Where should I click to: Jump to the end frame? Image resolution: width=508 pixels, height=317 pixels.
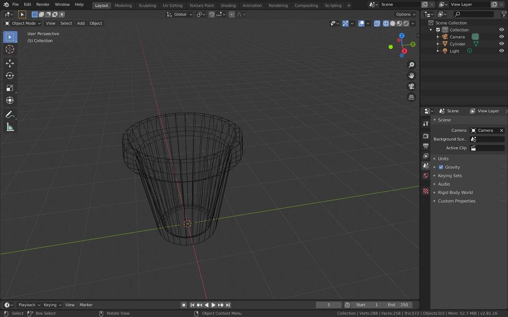[x=228, y=305]
